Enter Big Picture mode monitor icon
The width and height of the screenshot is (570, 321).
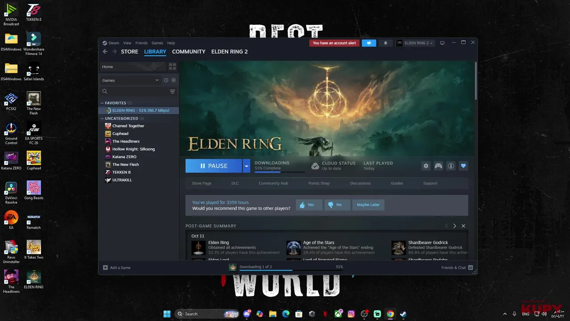click(442, 43)
